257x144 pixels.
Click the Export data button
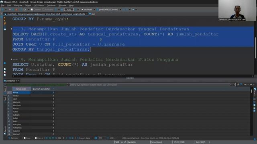[83, 138]
